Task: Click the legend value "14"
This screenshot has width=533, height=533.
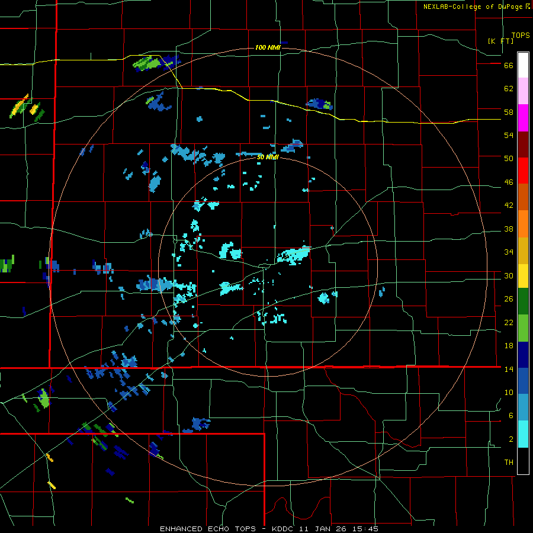Action: click(509, 369)
